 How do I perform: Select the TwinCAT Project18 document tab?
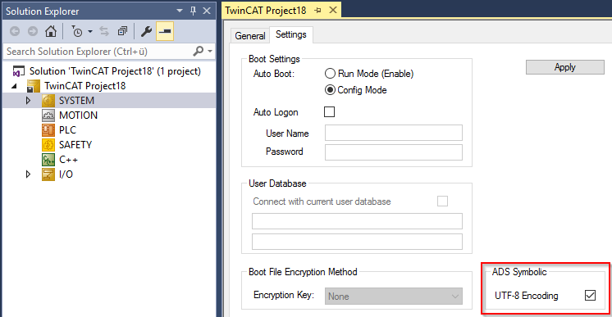coord(266,11)
